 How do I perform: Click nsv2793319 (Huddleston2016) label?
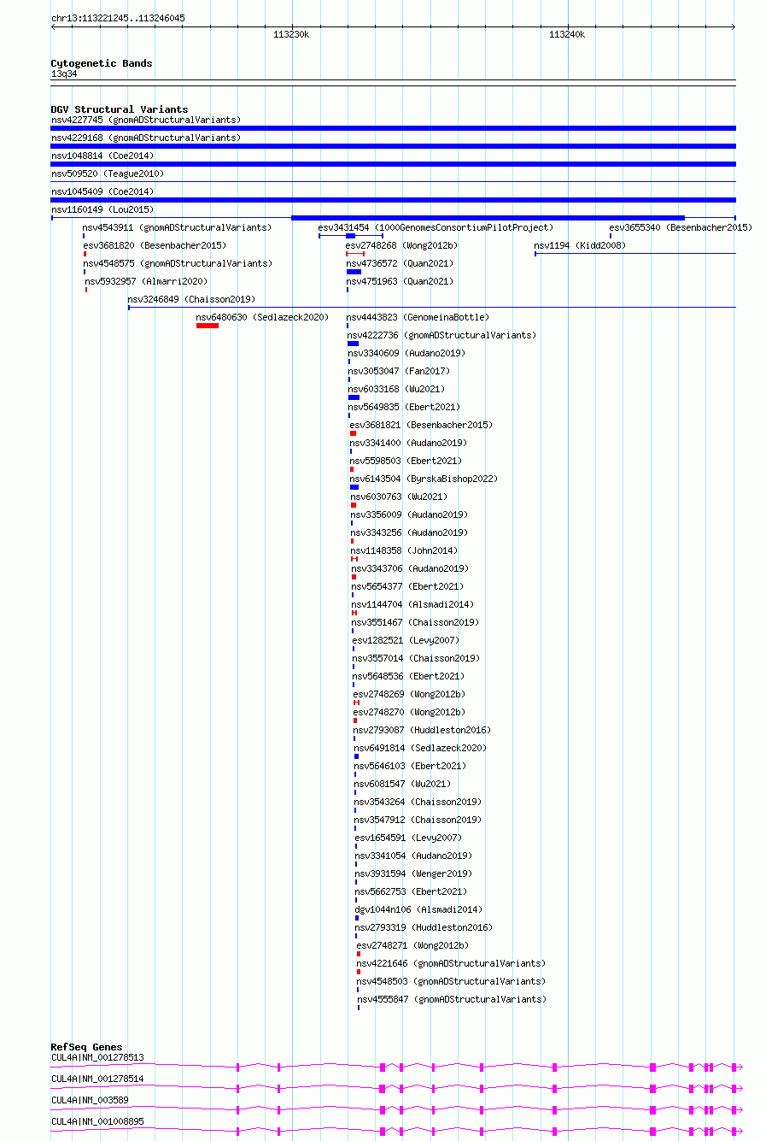pyautogui.click(x=424, y=927)
